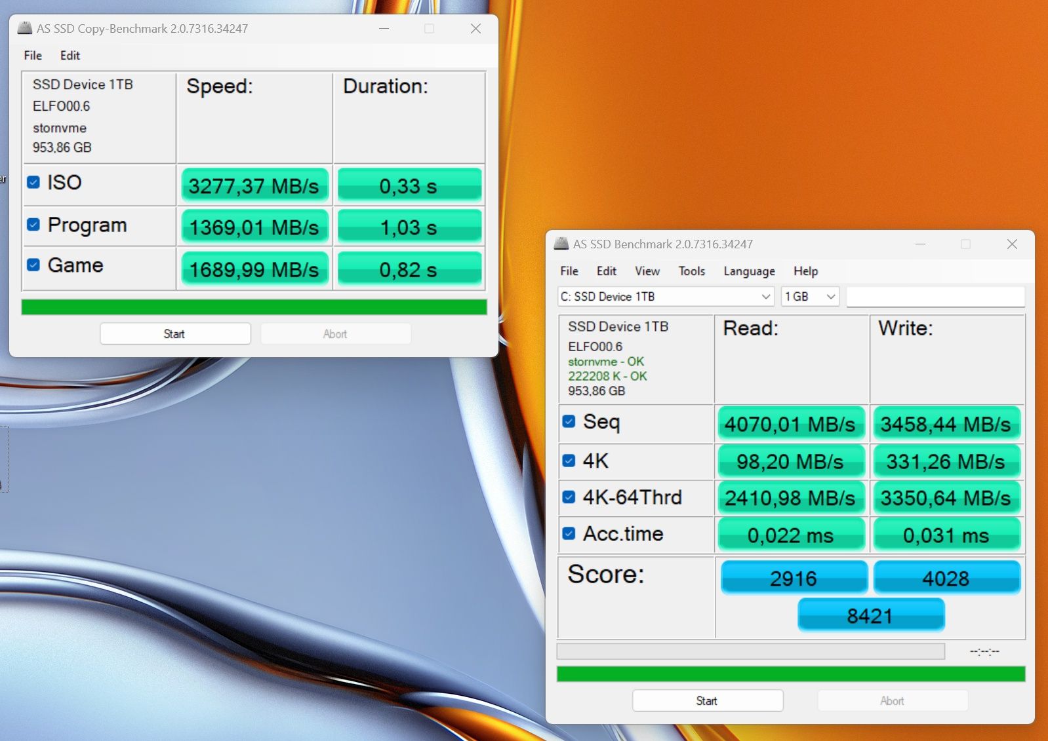This screenshot has width=1048, height=741.
Task: Click the 'Duration:' column header in Copy-Benchmark
Action: [386, 86]
